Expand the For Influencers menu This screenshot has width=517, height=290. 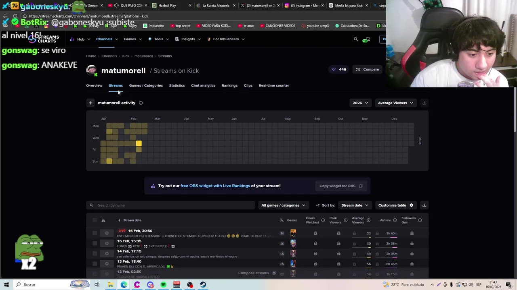(226, 39)
